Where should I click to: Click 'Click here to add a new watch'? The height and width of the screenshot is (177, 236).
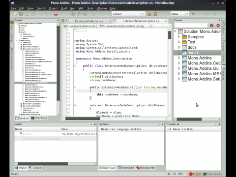pyautogui.click(x=41, y=139)
